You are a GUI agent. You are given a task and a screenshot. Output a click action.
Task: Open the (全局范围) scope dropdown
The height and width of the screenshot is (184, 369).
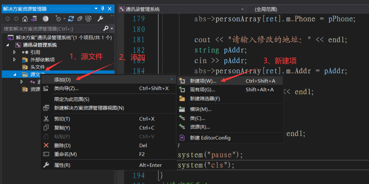click(x=307, y=9)
